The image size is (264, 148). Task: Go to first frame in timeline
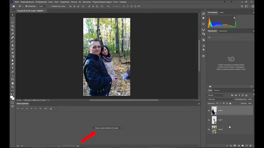tap(18, 109)
